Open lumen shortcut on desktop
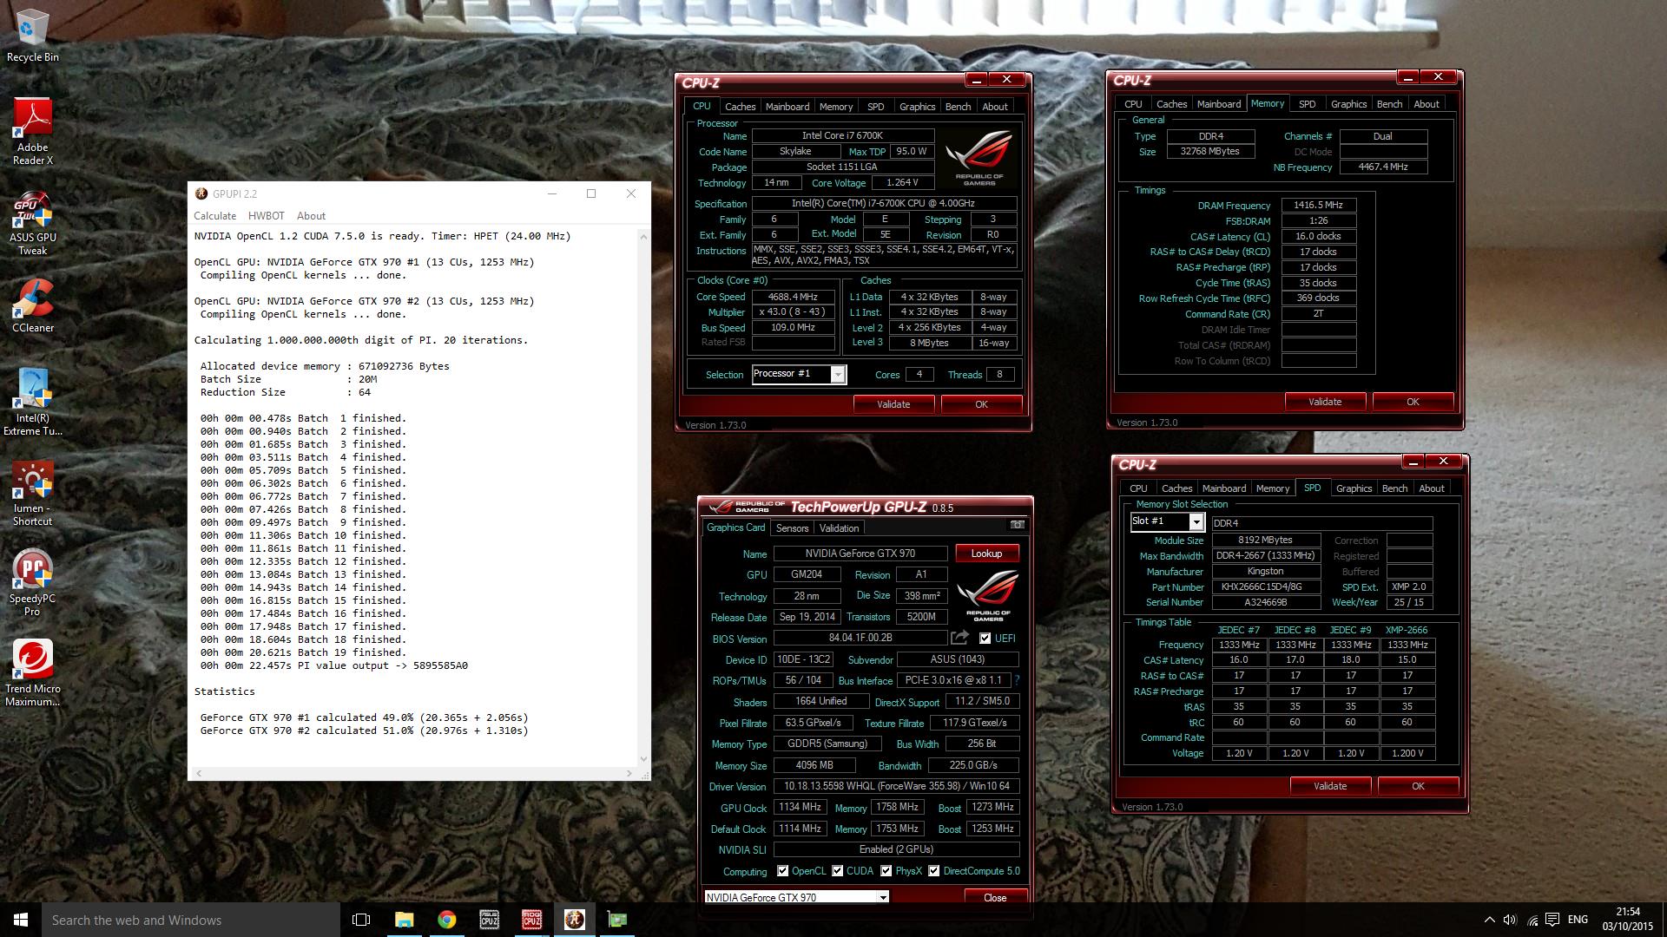The image size is (1667, 937). [32, 494]
